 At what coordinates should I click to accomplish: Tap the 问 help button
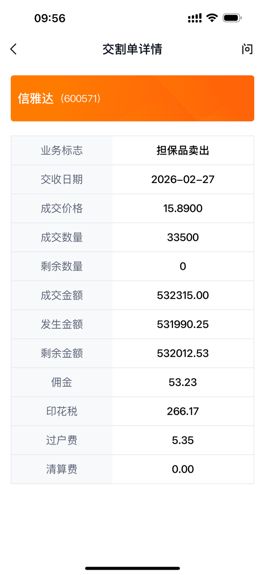(247, 49)
